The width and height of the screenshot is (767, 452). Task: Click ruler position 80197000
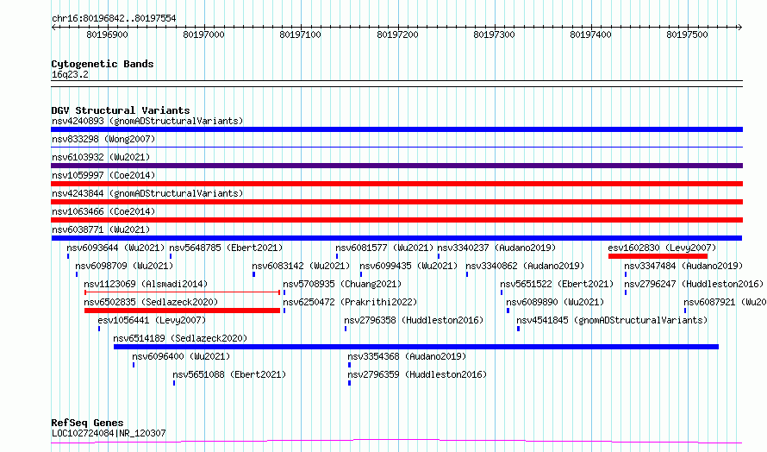[203, 35]
